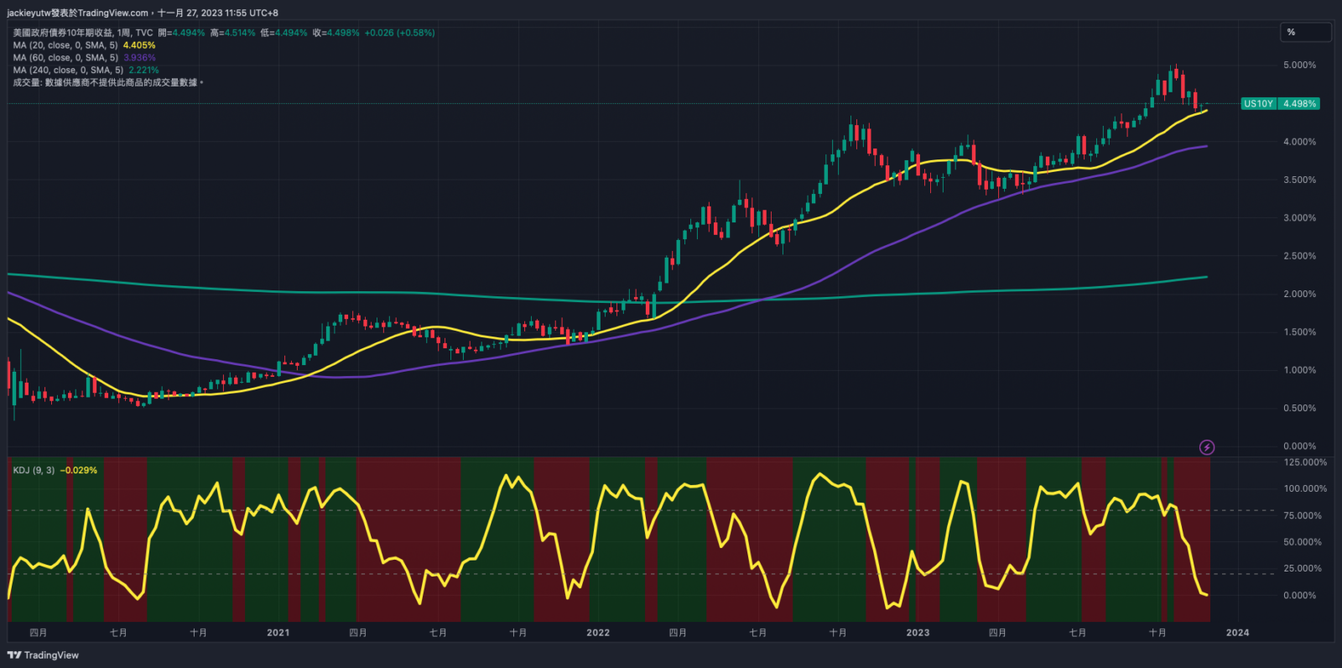Click the purple MA 60 value 3.936%
The height and width of the screenshot is (668, 1342).
pos(139,58)
